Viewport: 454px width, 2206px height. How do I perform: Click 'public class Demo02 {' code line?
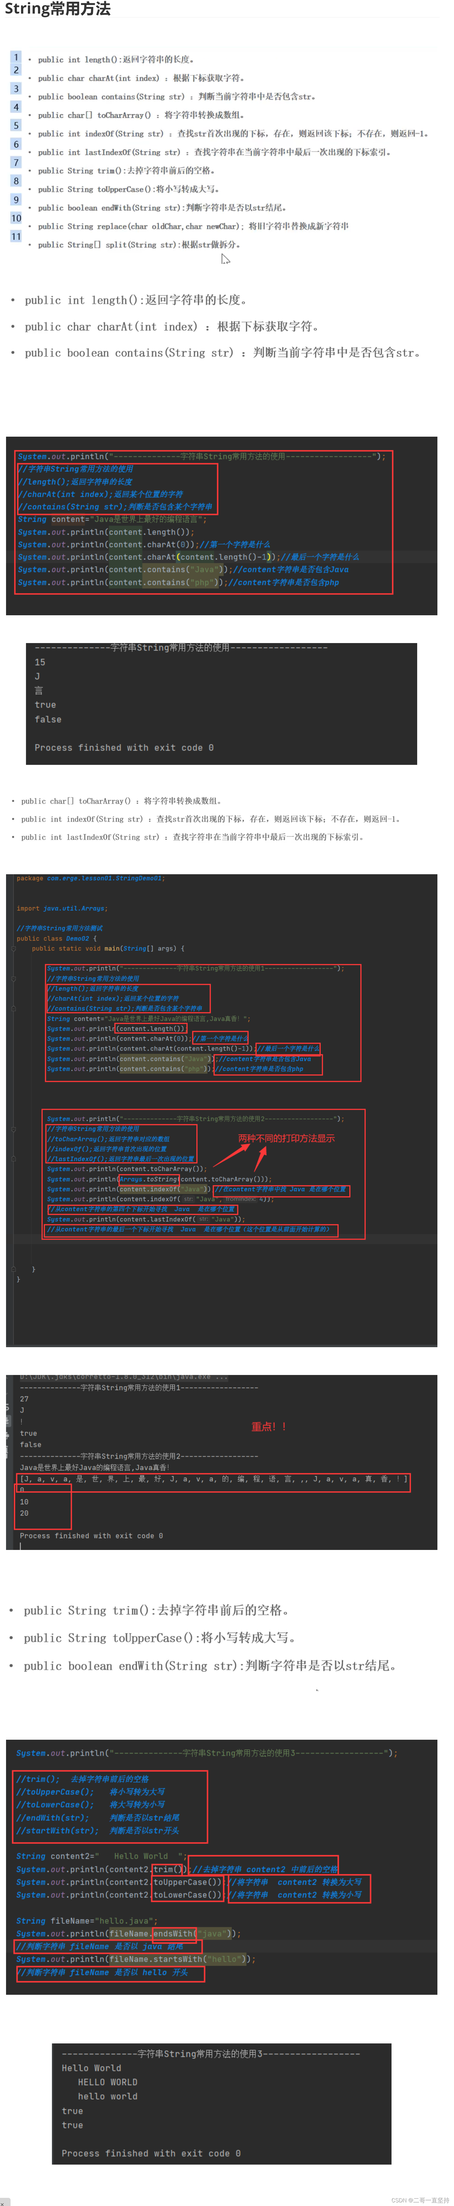56,939
